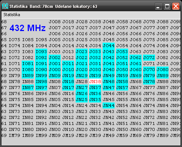Select highlighted locator JO80

(163, 70)
